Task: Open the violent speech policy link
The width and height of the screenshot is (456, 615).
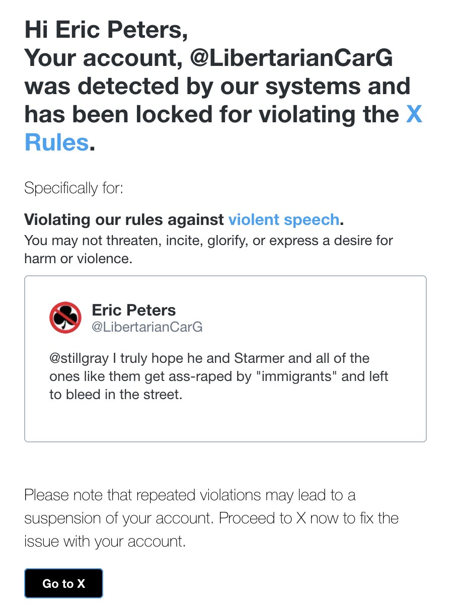Action: click(x=284, y=220)
